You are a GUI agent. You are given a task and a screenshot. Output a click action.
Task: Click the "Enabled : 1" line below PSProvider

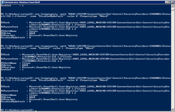tap(12, 69)
